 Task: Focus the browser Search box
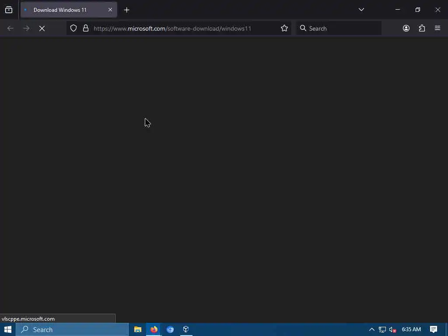coord(339,28)
